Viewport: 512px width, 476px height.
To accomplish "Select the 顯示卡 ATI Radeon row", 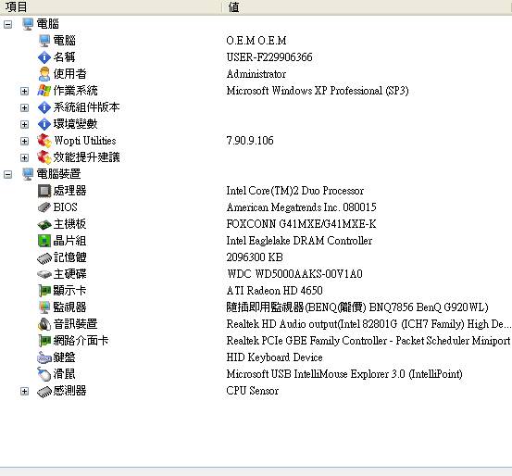I will (x=256, y=291).
